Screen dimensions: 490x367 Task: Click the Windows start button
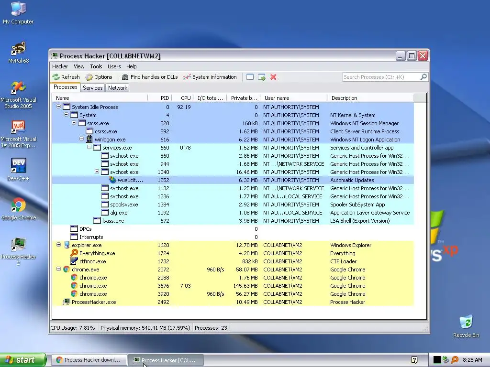tap(22, 360)
